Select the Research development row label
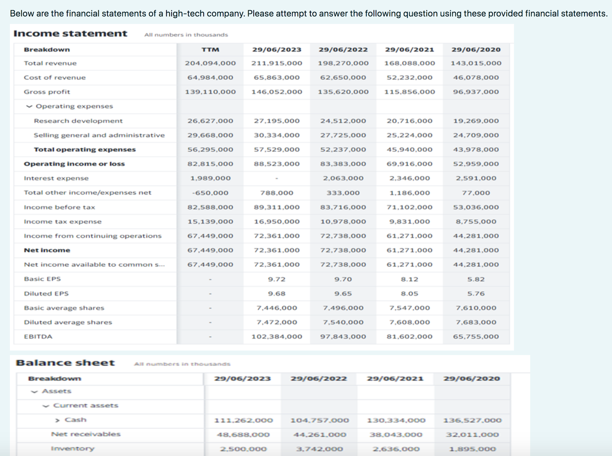 (x=78, y=121)
